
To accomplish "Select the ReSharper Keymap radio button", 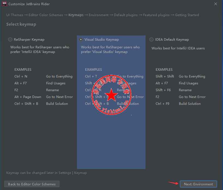I will pyautogui.click(x=10, y=40).
